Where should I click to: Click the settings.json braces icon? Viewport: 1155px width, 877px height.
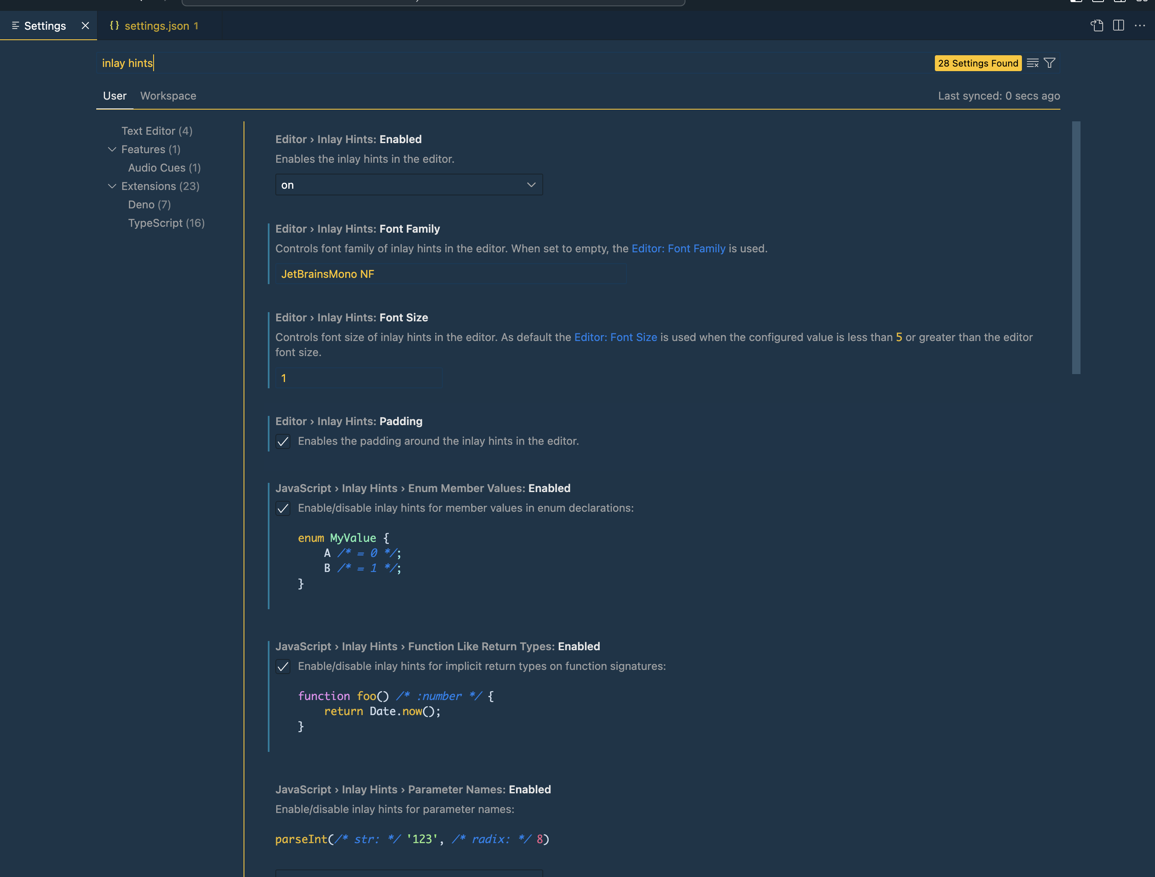tap(114, 26)
